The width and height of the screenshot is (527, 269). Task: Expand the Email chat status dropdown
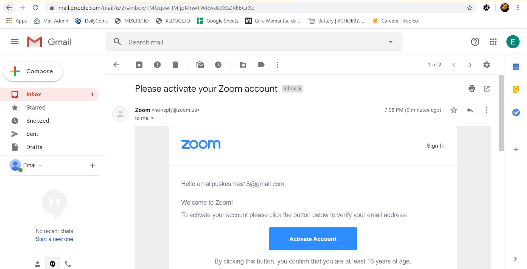click(40, 166)
